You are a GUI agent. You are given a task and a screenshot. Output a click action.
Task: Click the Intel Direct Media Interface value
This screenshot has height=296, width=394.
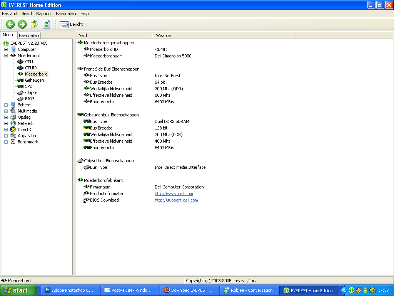tap(180, 167)
